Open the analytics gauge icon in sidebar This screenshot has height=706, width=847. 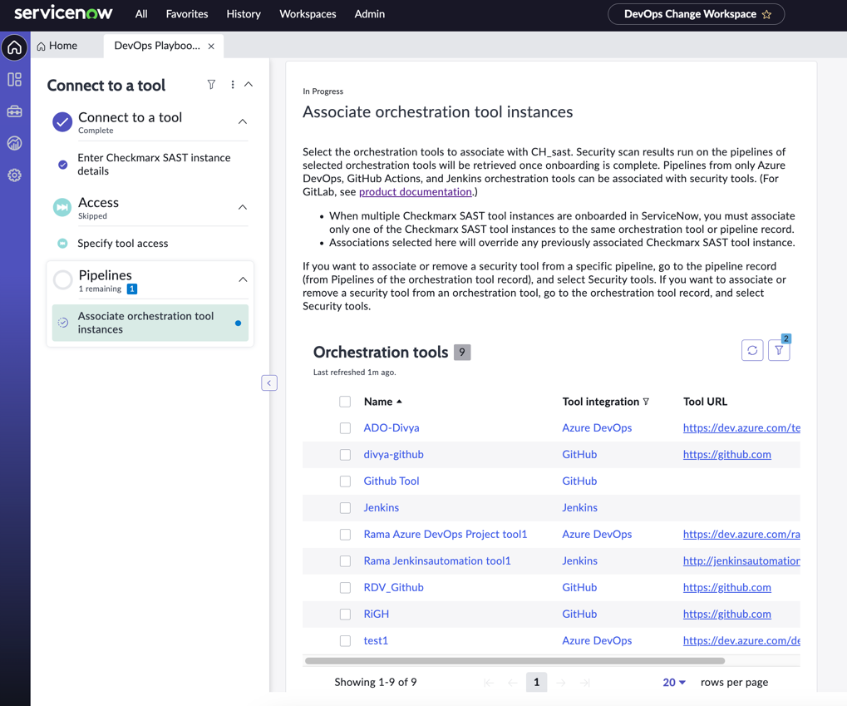[x=15, y=143]
